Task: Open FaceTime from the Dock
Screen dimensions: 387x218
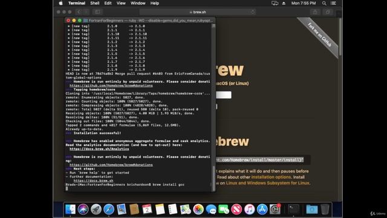Action: [224, 210]
